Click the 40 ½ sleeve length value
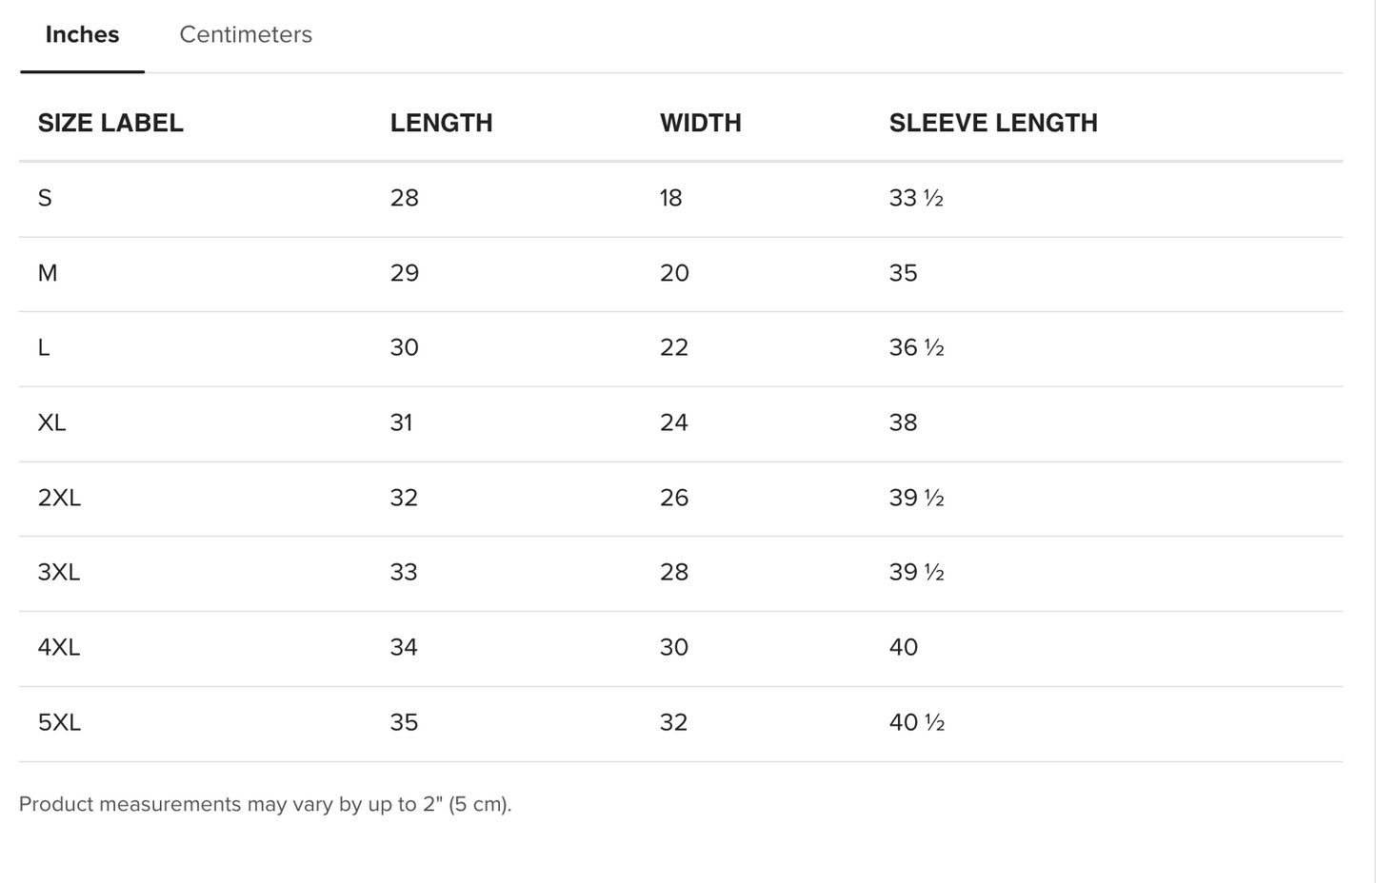 pyautogui.click(x=916, y=722)
